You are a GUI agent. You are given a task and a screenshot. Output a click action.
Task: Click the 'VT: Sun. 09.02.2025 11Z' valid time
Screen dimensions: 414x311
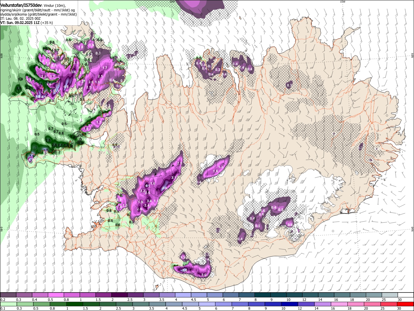click(20, 23)
